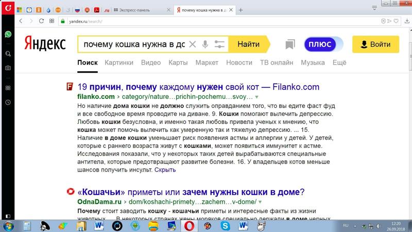Screen dimensions: 412x232
Task: Click the ПЛЮС button
Action: coord(320,44)
